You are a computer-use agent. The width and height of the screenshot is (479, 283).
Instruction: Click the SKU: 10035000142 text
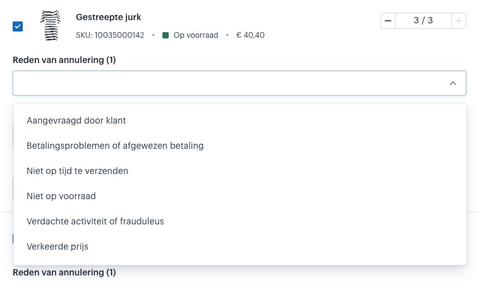point(110,35)
